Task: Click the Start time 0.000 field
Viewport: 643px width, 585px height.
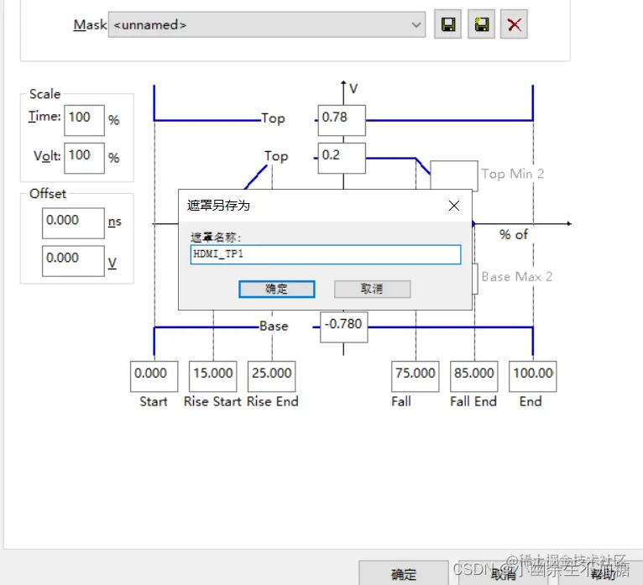Action: [154, 376]
